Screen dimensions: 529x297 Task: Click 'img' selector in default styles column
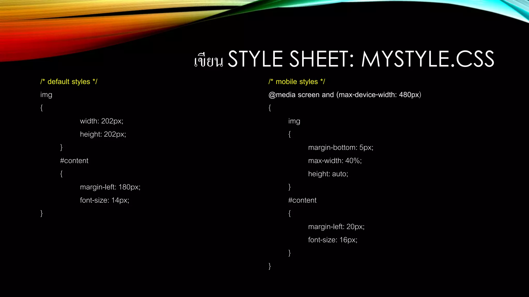(46, 95)
